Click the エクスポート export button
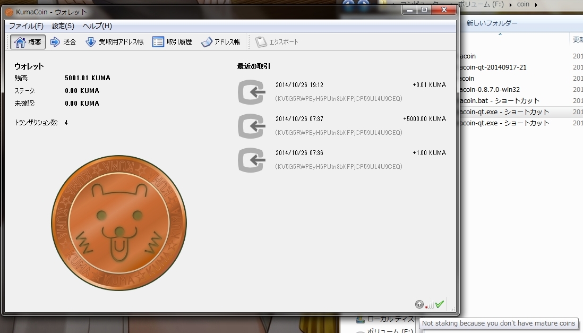This screenshot has height=333, width=583. 277,42
